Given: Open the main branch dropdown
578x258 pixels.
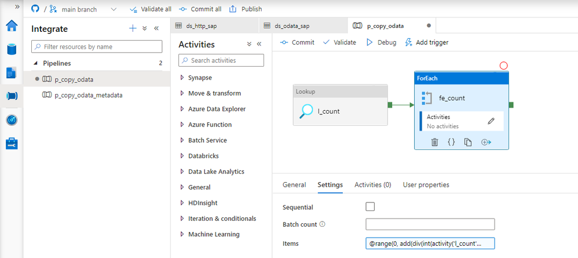Looking at the screenshot, I should coord(113,9).
